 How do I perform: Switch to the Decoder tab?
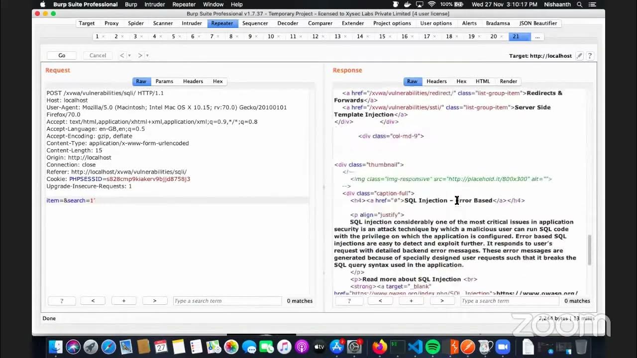point(288,23)
